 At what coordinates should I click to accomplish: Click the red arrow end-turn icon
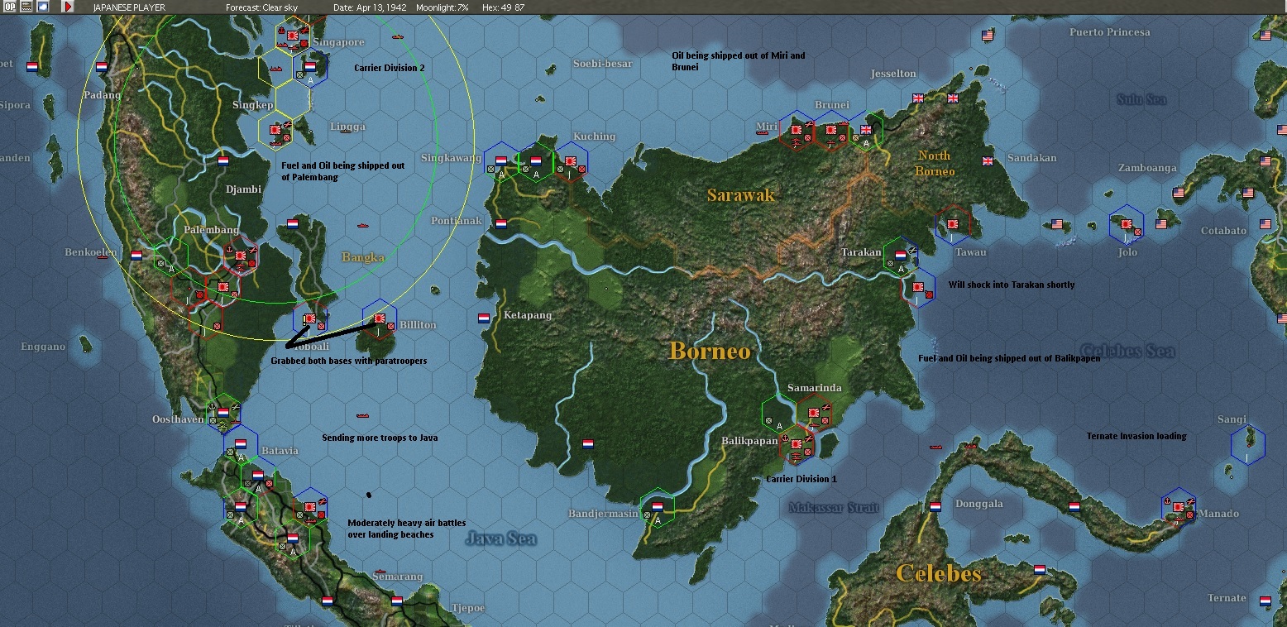point(68,7)
